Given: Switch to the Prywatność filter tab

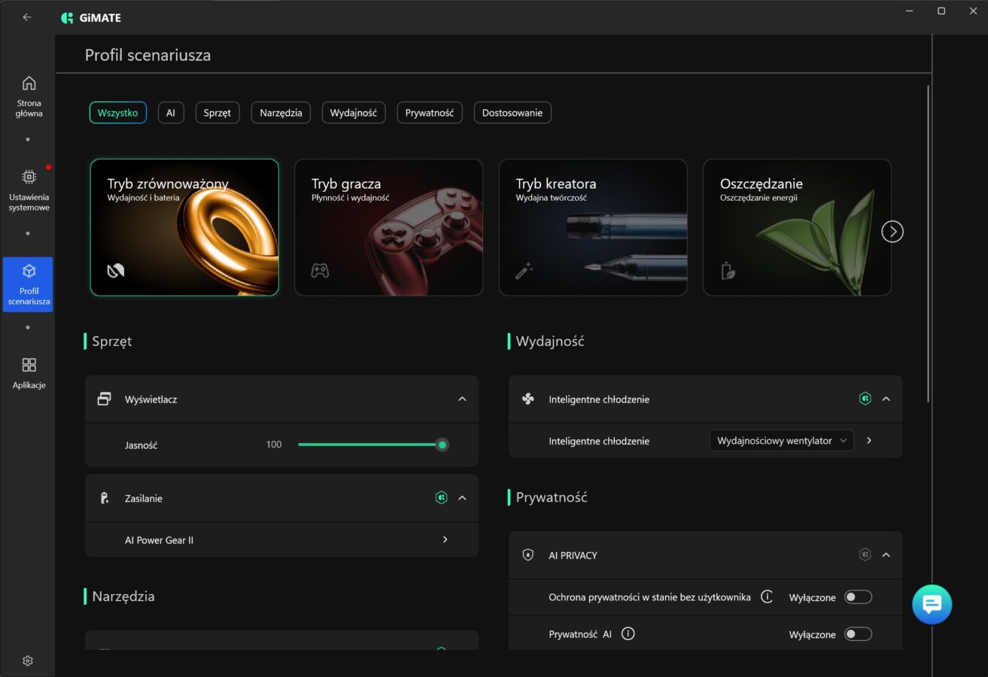Looking at the screenshot, I should pos(429,113).
